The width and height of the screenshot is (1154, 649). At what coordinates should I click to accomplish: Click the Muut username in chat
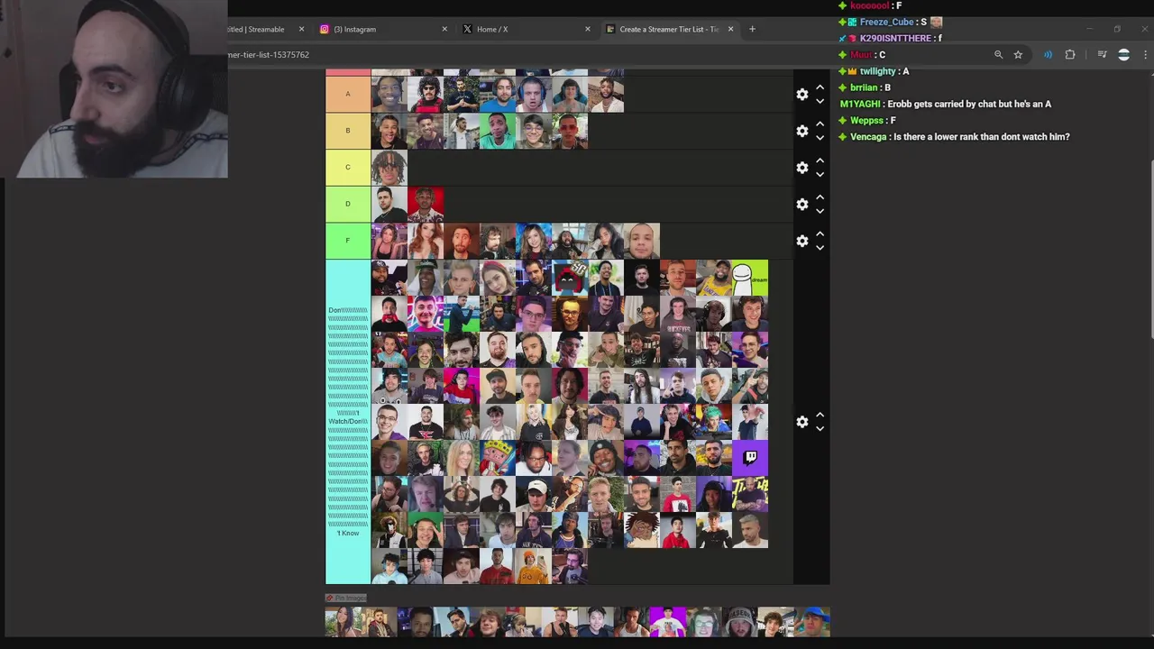click(861, 55)
